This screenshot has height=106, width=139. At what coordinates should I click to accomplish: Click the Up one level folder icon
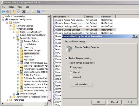click(x=13, y=12)
